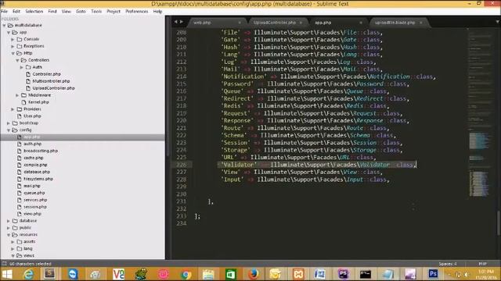Go to next tab with right arrow
This screenshot has width=501, height=281.
(x=182, y=22)
